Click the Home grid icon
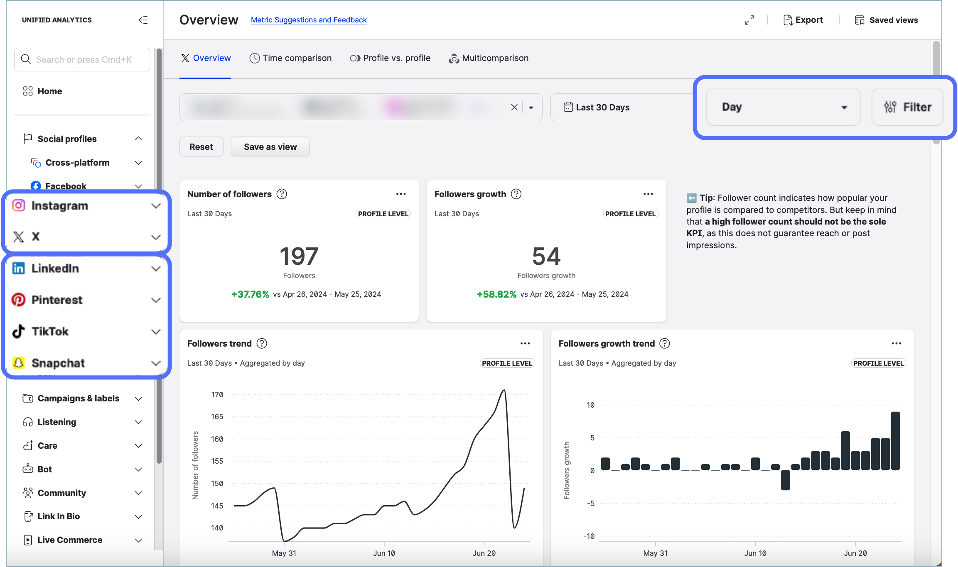958x567 pixels. (28, 91)
